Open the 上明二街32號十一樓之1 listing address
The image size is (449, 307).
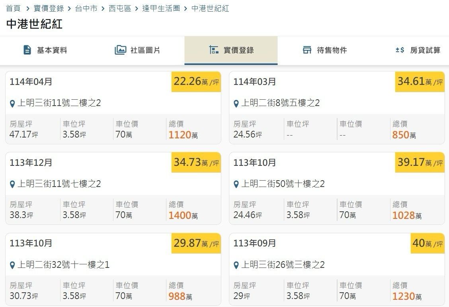[63, 265]
